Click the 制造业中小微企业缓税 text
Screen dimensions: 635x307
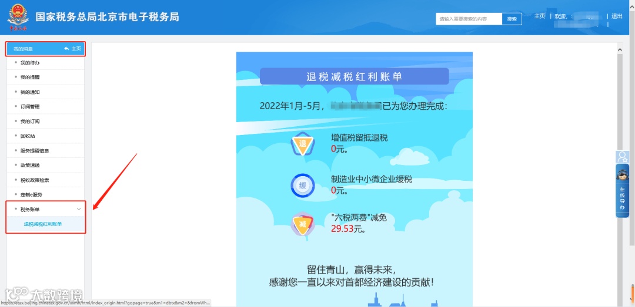click(372, 180)
